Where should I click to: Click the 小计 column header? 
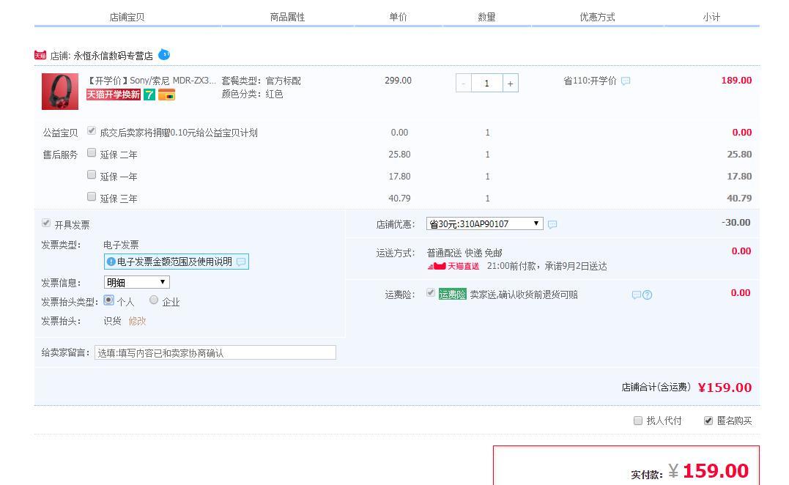pos(711,17)
